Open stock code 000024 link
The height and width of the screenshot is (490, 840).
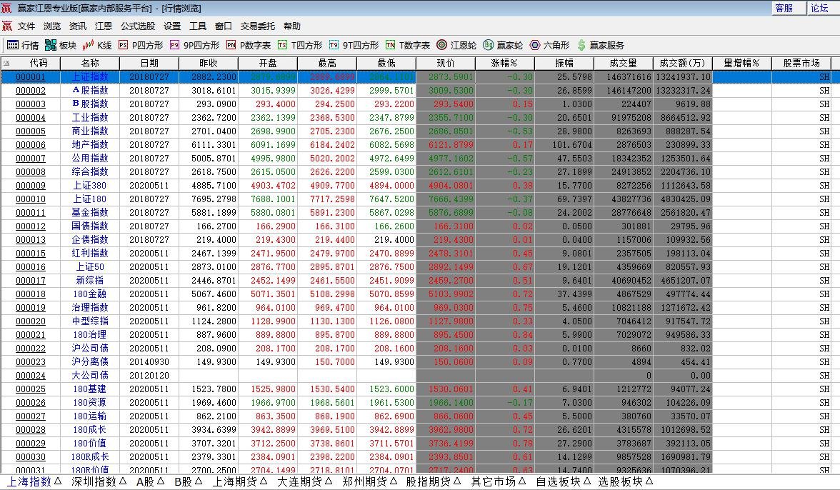31,376
